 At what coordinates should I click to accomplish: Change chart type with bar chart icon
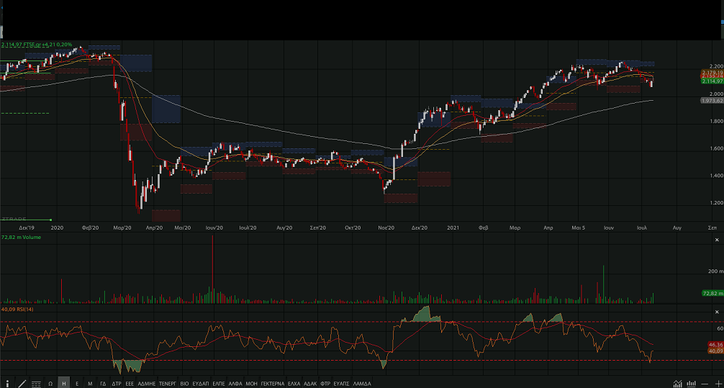point(691,384)
